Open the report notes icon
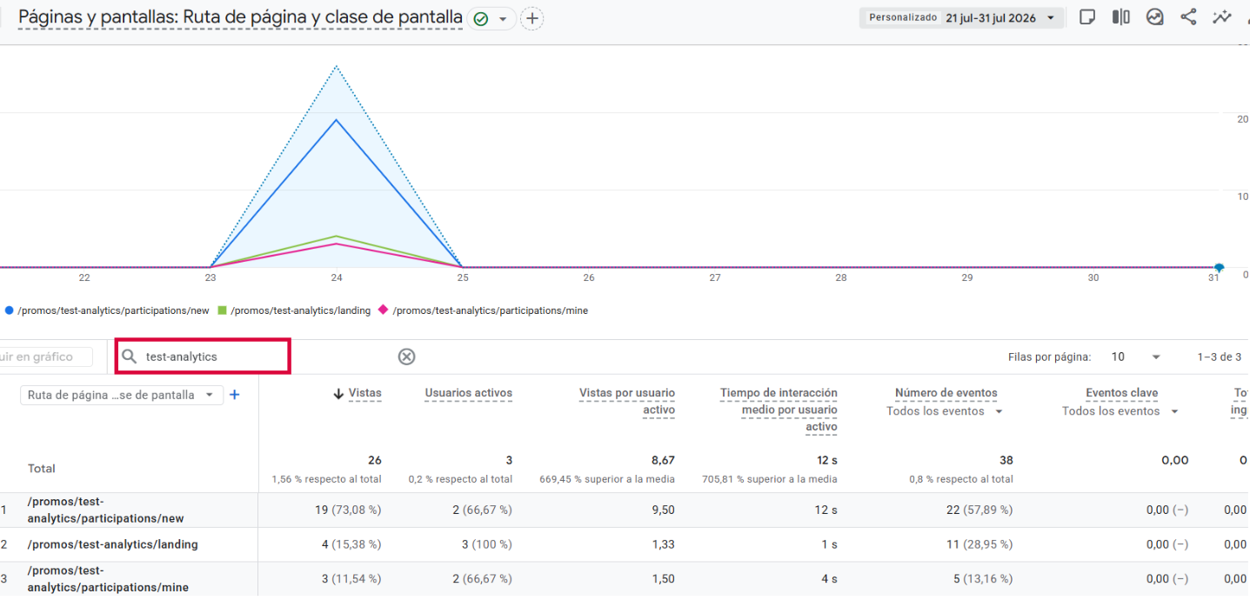This screenshot has height=607, width=1250. 1086,17
